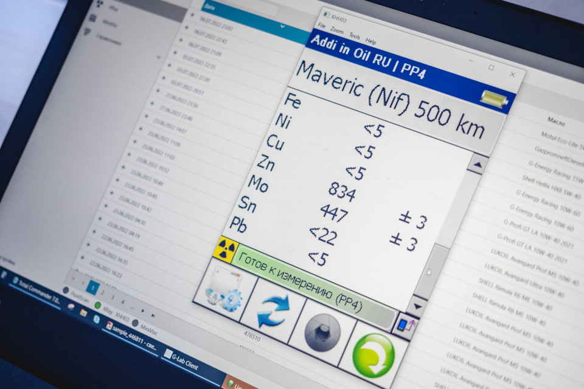Click the MiniVisc grey status indicator
This screenshot has width=584, height=389.
coord(135,322)
